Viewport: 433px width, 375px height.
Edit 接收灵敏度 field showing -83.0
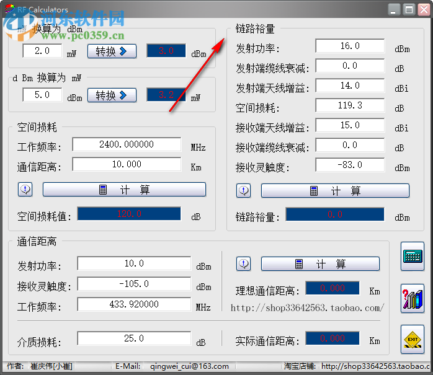coord(350,165)
